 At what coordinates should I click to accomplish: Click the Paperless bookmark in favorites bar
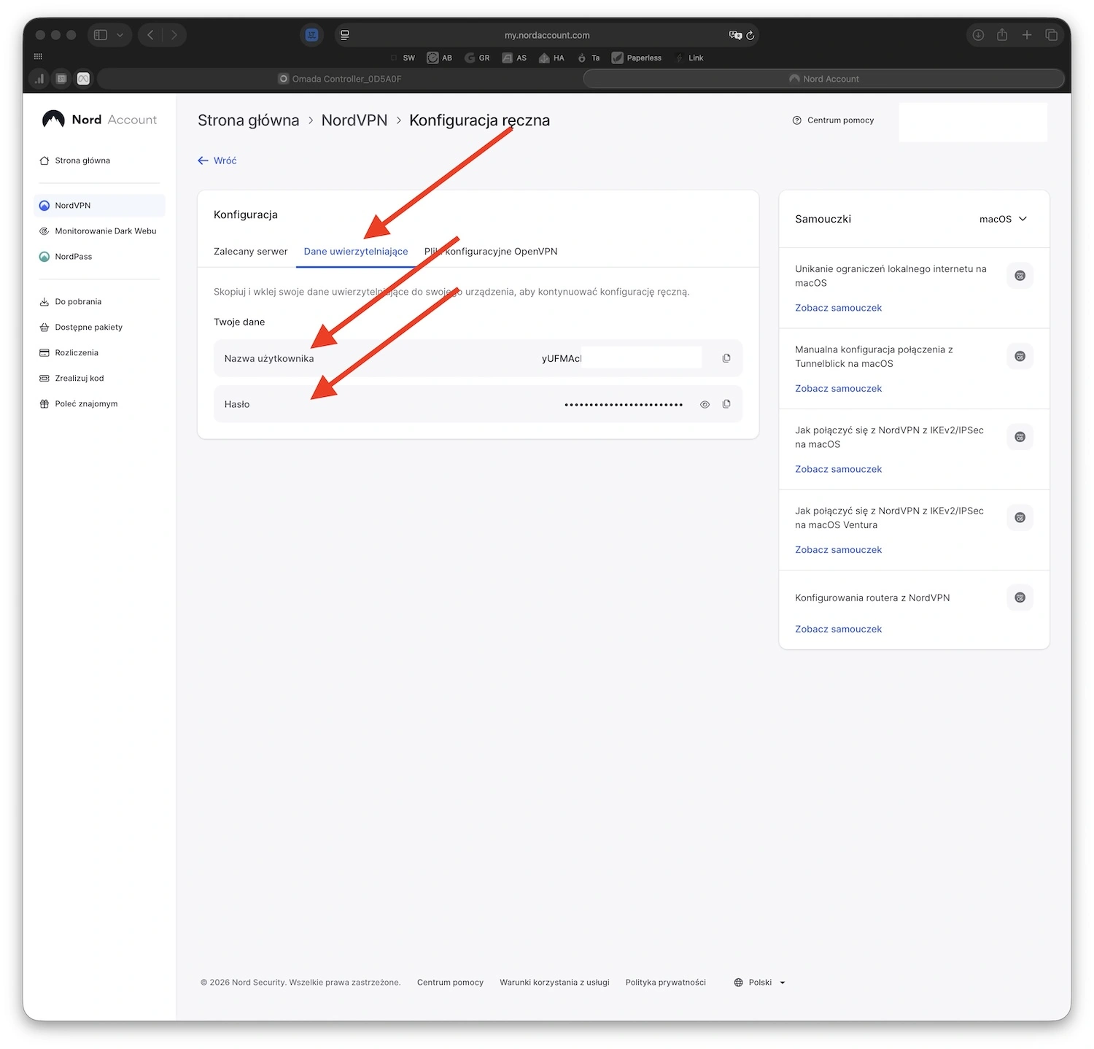click(636, 58)
